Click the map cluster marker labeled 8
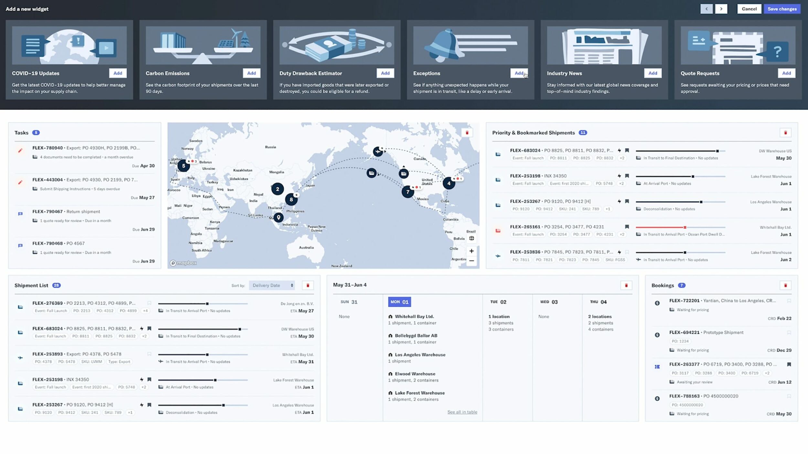The image size is (808, 454). 291,199
